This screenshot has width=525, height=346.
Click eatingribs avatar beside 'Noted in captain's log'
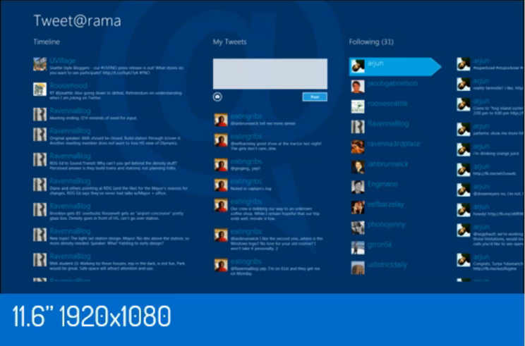click(221, 185)
